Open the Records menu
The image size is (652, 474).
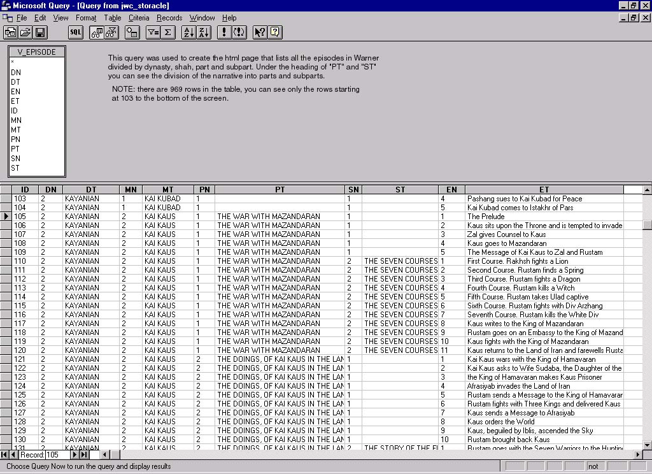(169, 18)
